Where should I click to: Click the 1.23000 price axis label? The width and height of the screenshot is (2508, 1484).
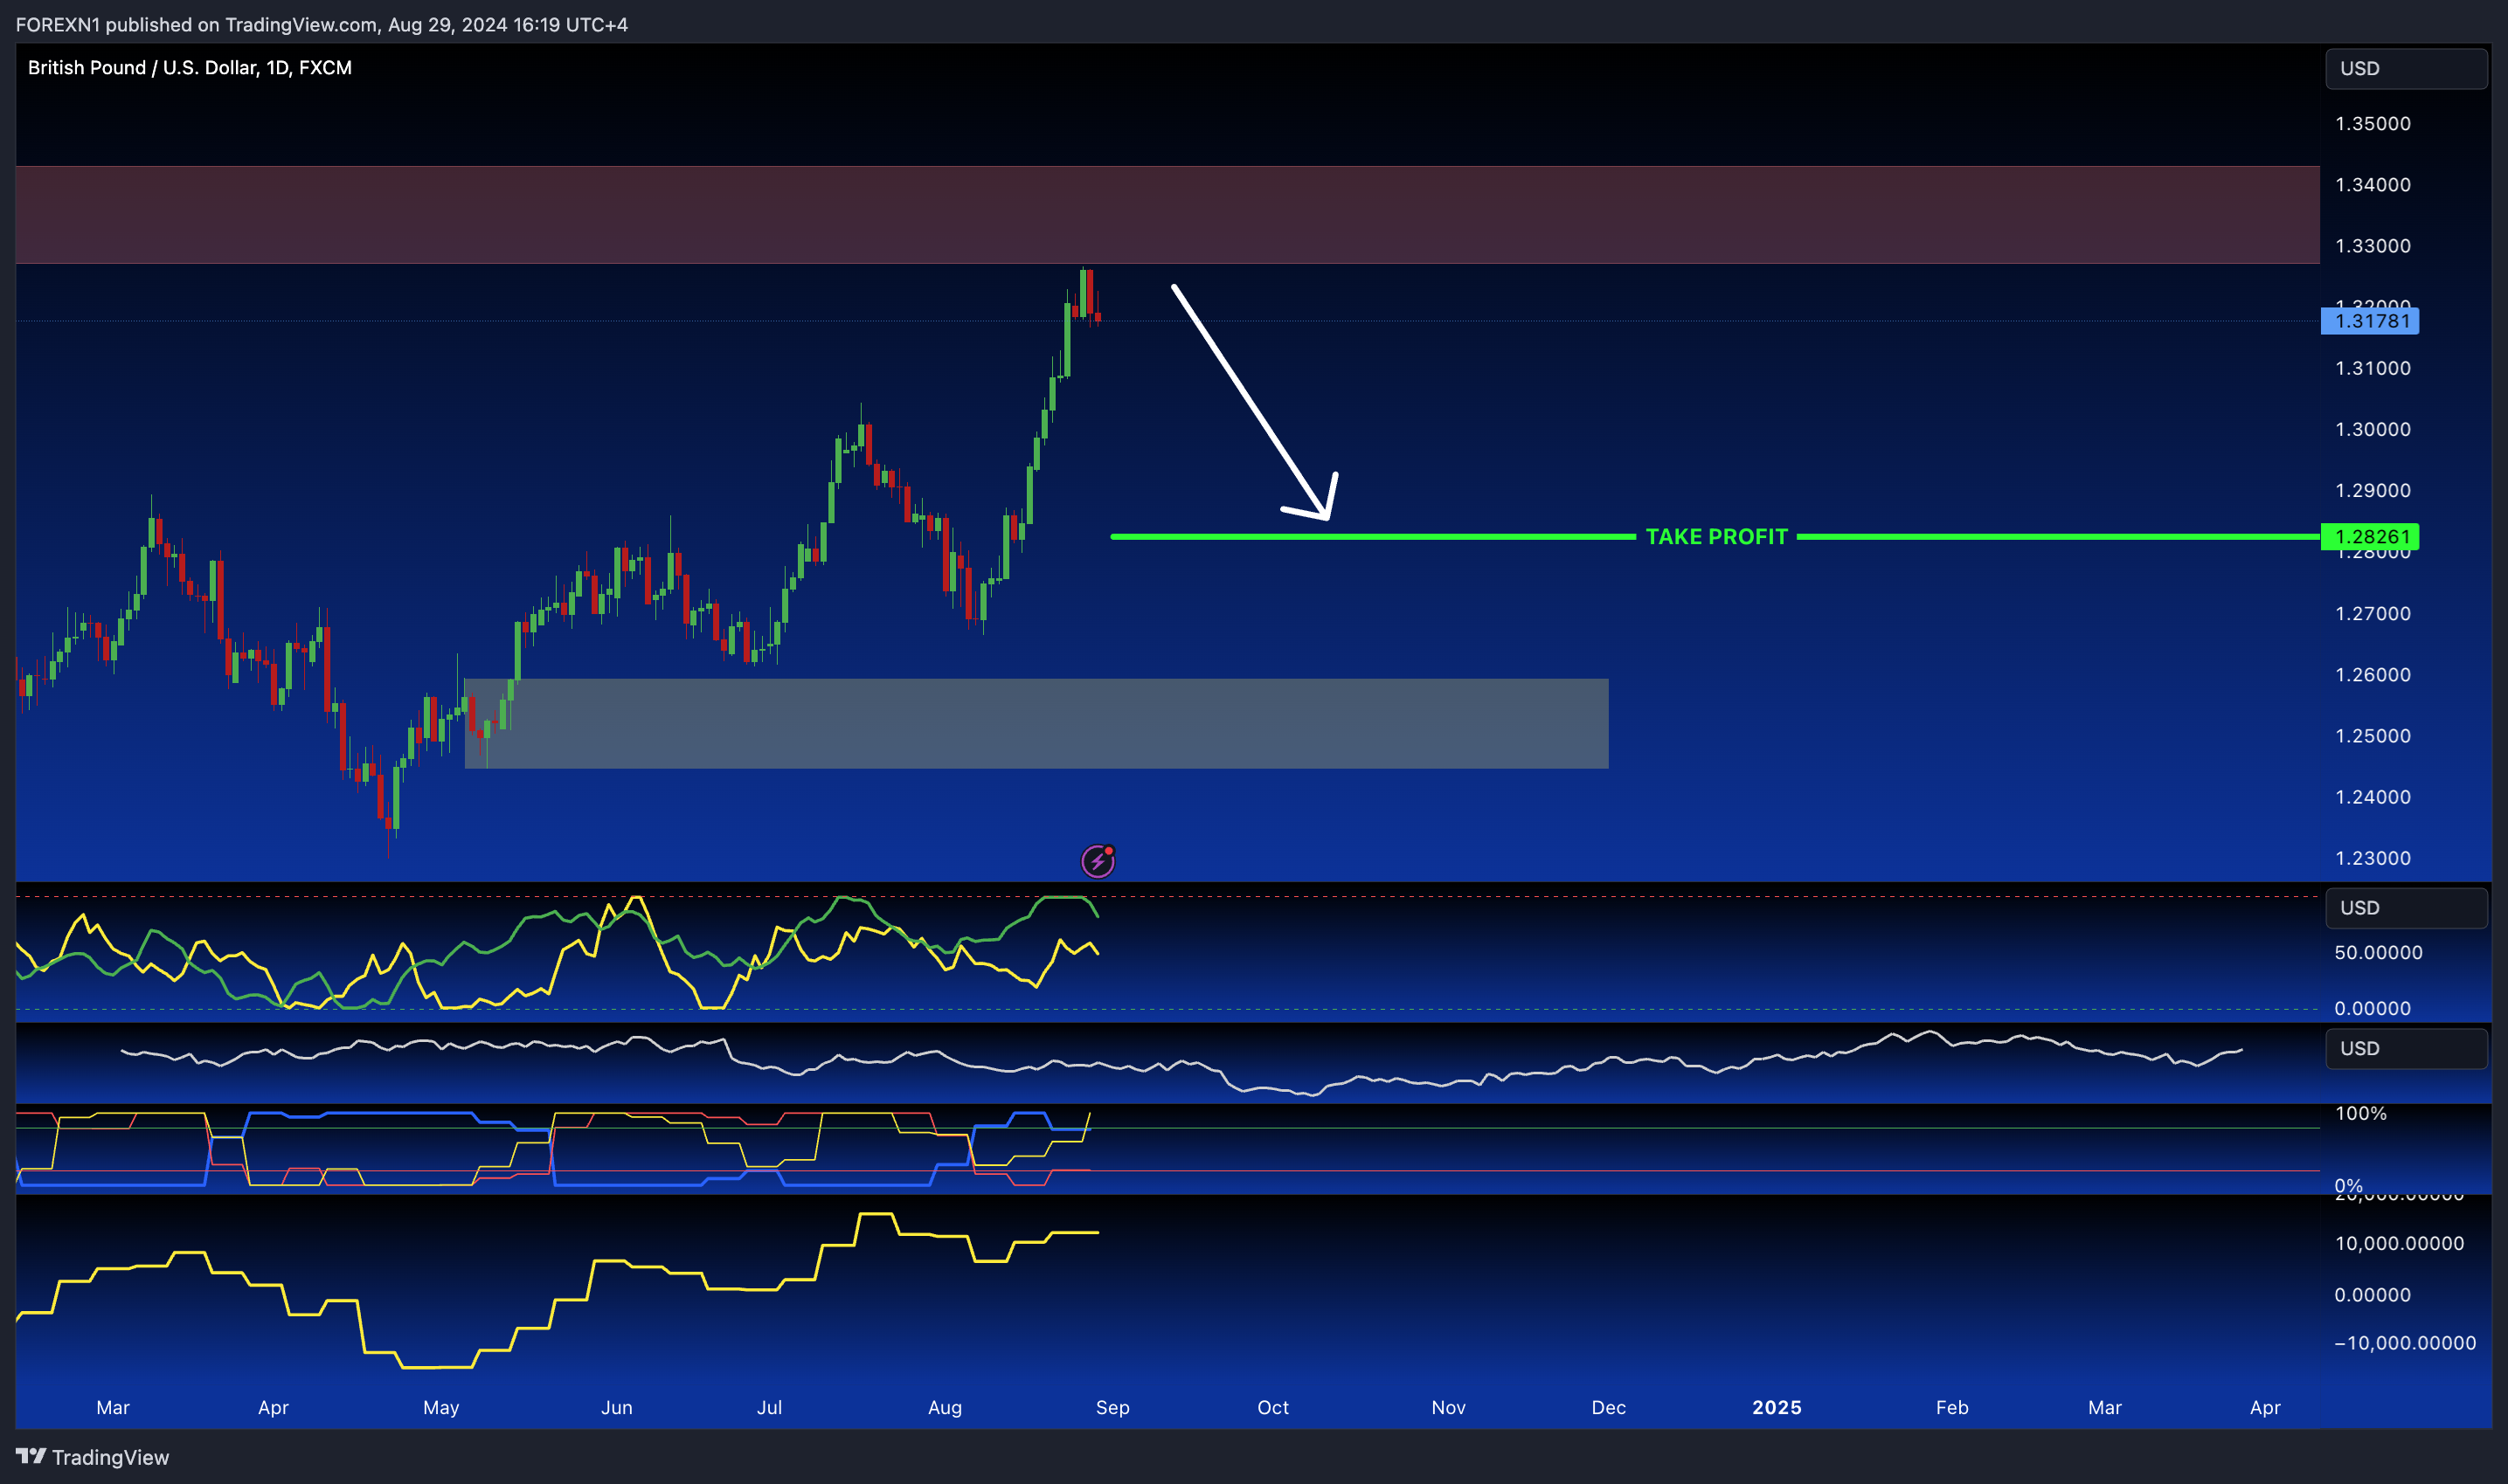tap(2372, 858)
